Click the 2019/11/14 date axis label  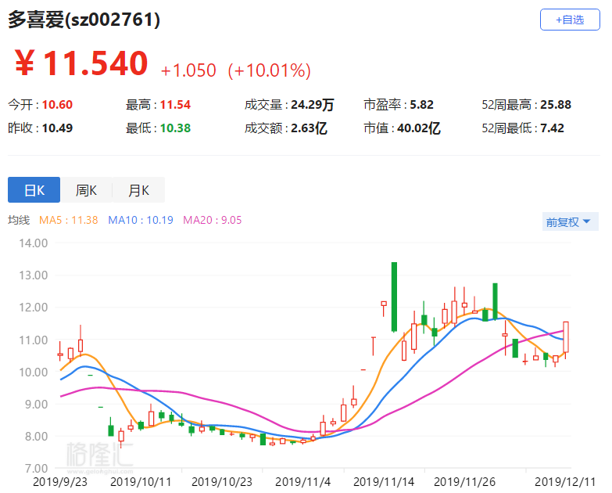point(384,482)
